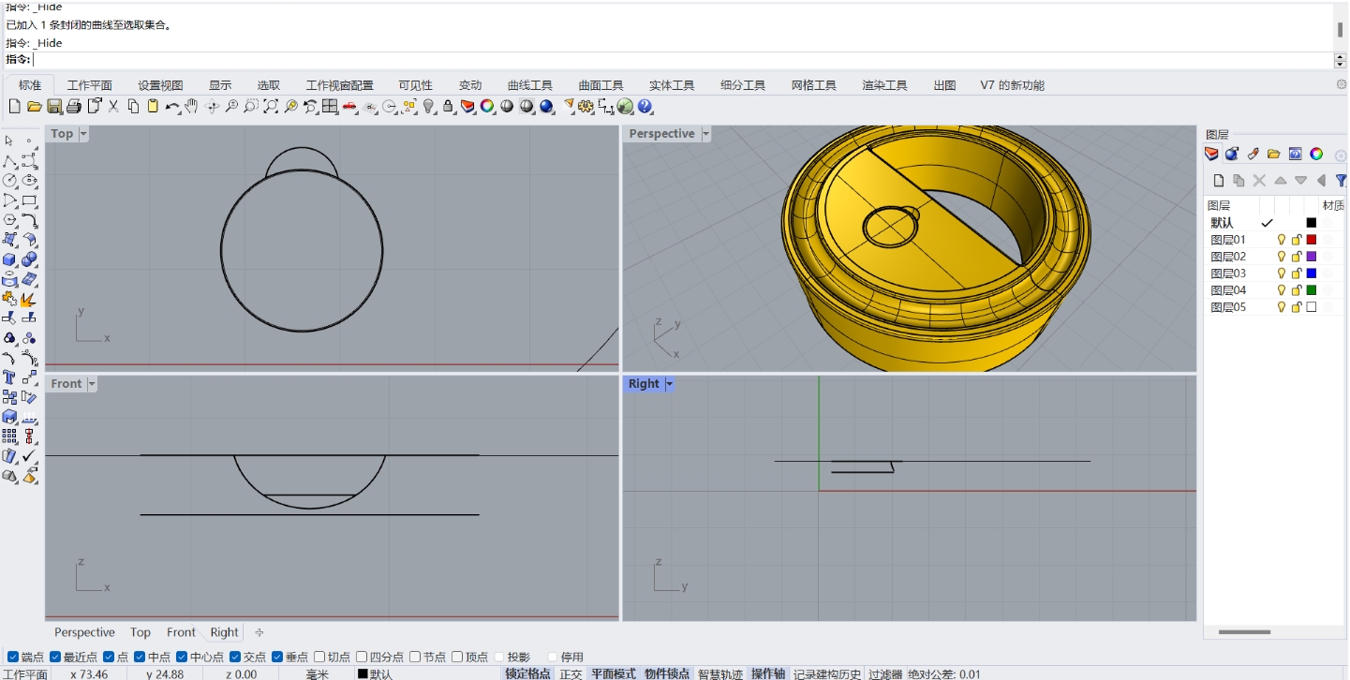Click the Paste clipboard icon
This screenshot has height=680, width=1350.
coord(153,107)
